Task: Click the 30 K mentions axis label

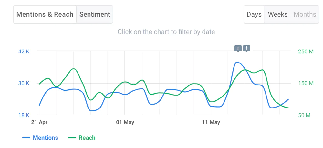Action: (23, 83)
